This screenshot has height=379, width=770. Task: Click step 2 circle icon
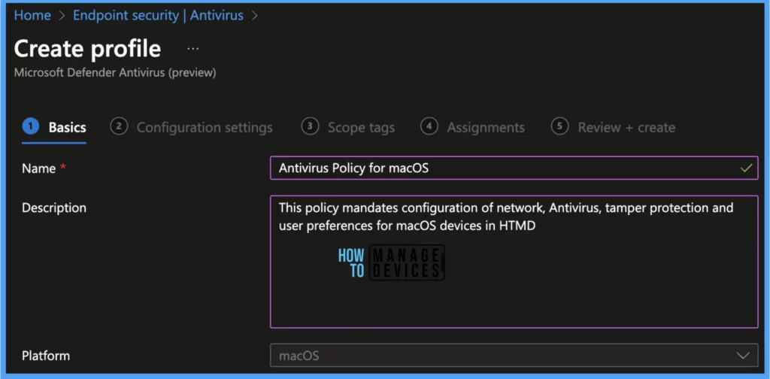tap(119, 126)
